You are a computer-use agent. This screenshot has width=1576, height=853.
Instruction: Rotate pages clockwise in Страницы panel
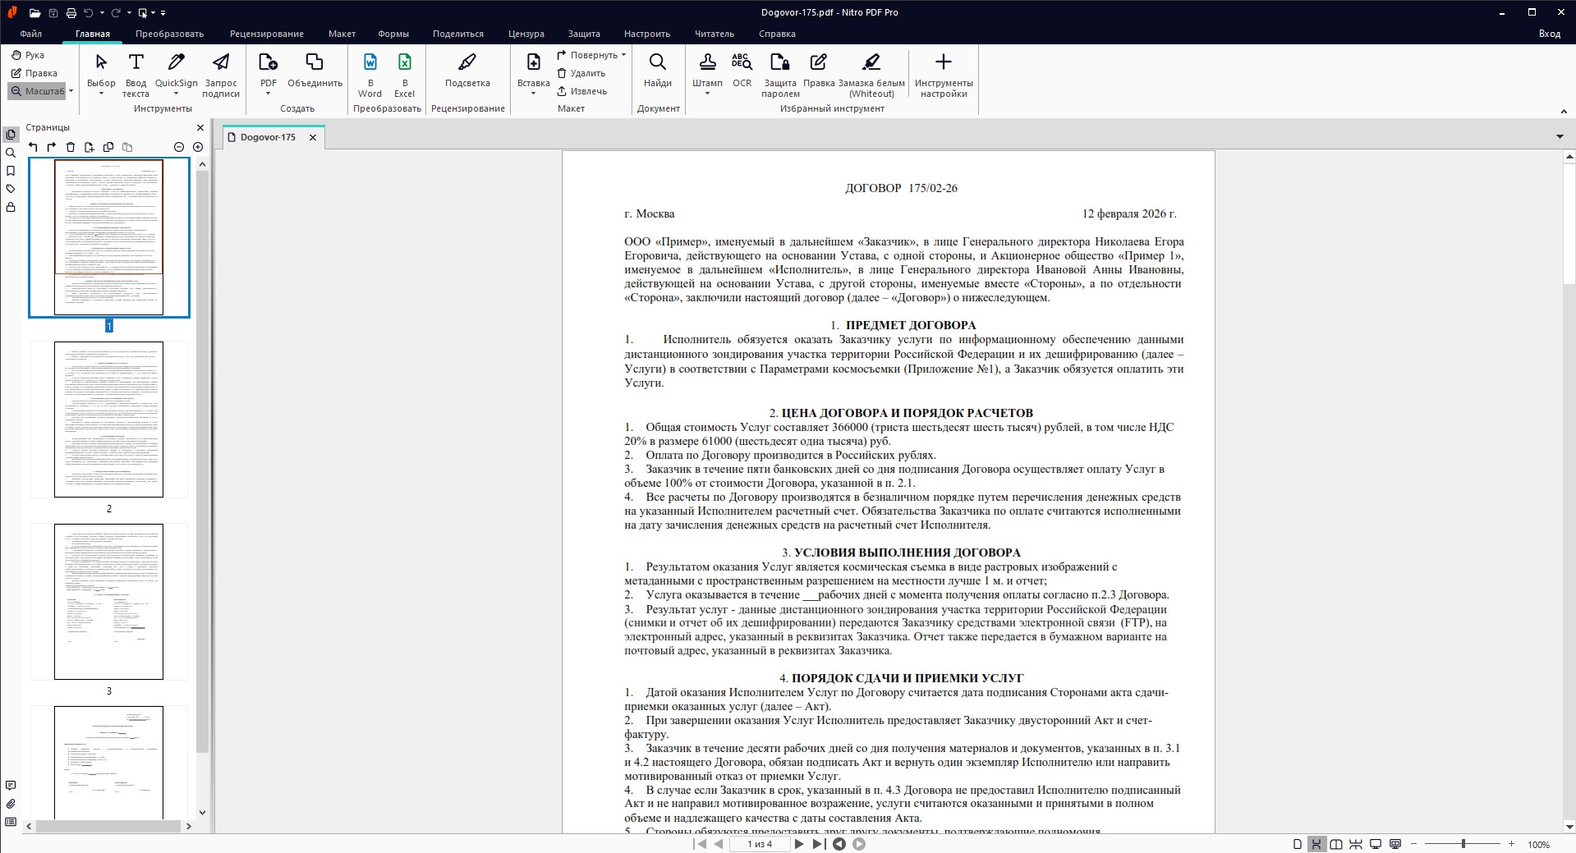click(52, 147)
